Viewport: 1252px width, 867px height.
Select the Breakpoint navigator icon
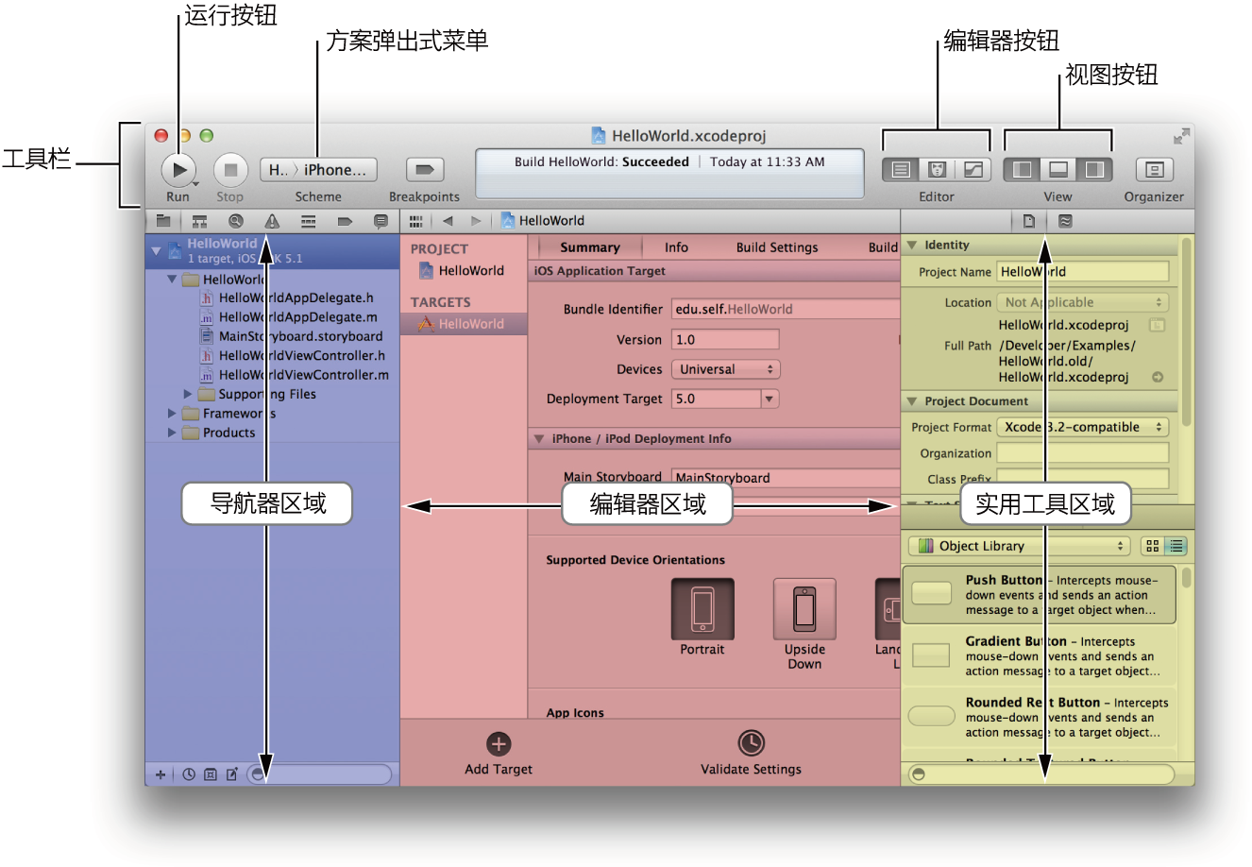point(345,221)
